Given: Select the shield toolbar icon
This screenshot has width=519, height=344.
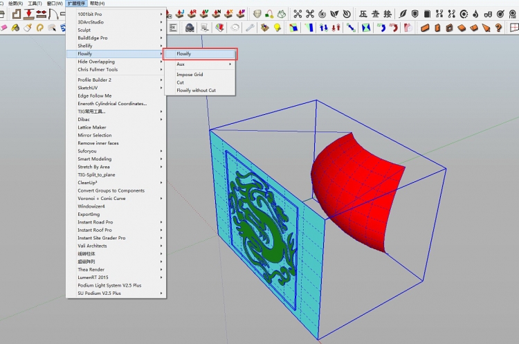Looking at the screenshot, I should point(415,14).
